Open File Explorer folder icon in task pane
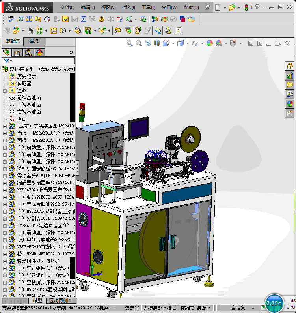This screenshot has height=313, width=296. [x=290, y=85]
